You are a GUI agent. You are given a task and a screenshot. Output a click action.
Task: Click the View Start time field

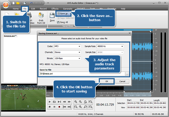(x=133, y=108)
